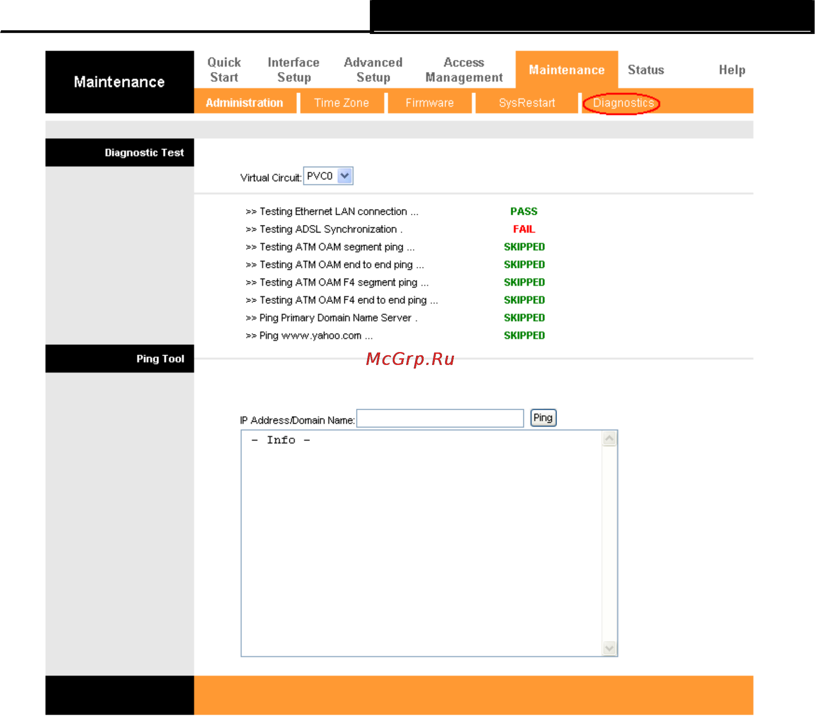Screen dimensions: 815x717
Task: Open the Advanced Setup tab
Action: click(x=373, y=70)
